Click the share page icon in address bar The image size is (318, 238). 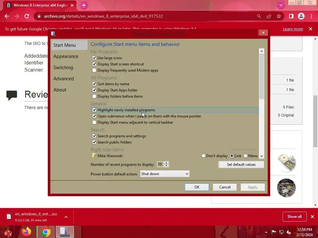[269, 16]
